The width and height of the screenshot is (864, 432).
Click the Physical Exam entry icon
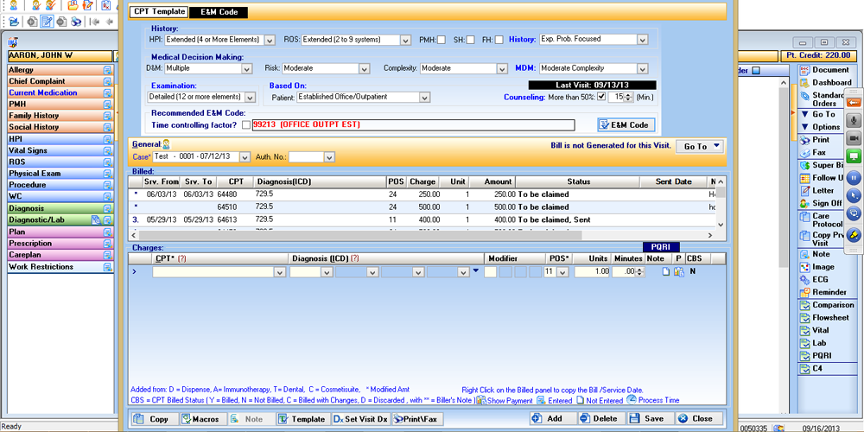[x=107, y=174]
